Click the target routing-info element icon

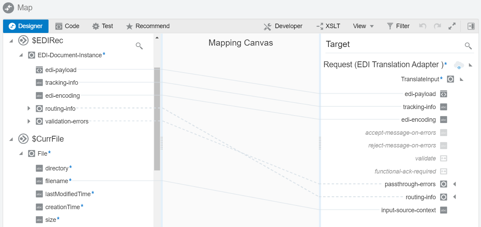click(x=444, y=197)
